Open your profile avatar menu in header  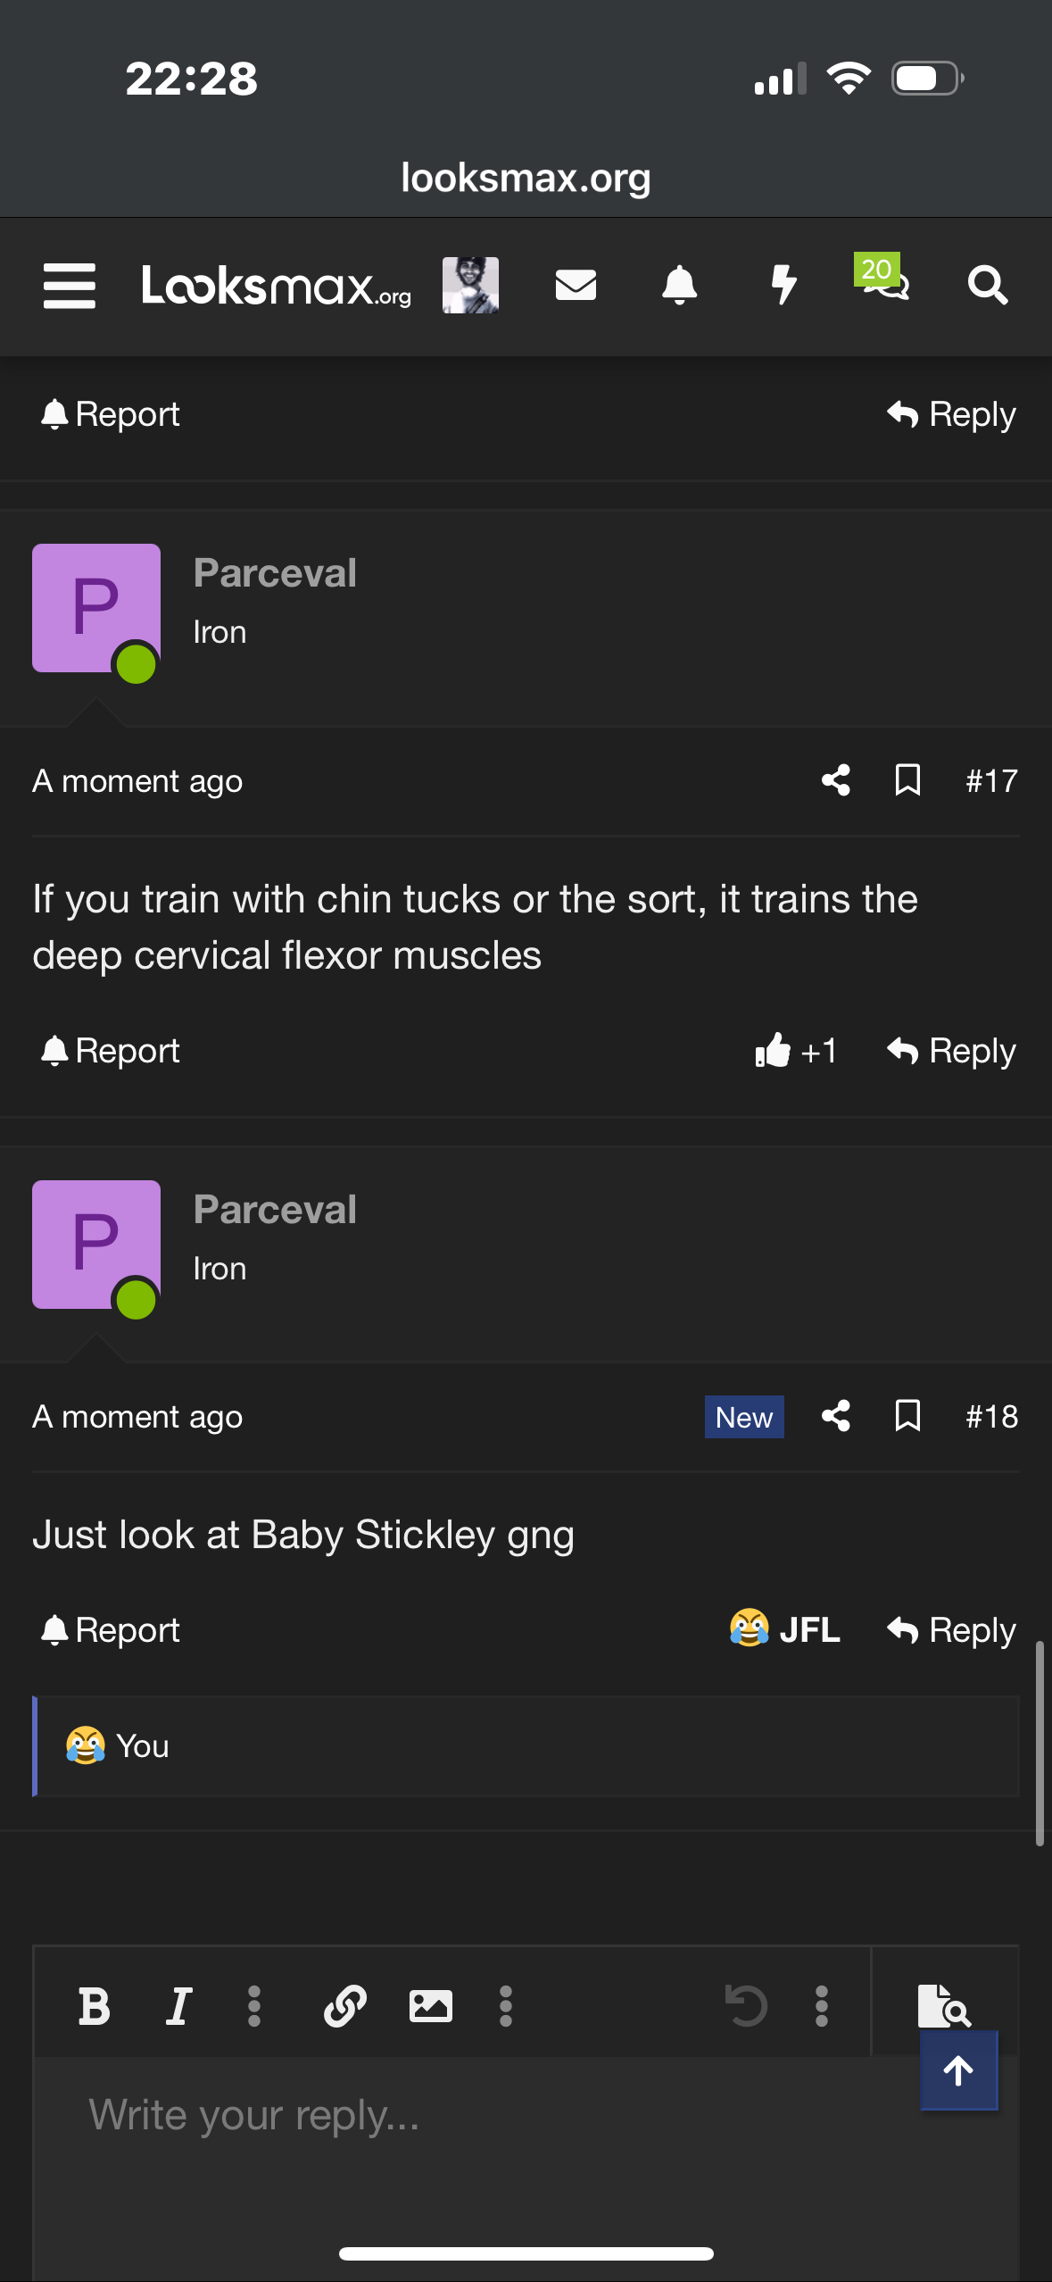tap(470, 286)
